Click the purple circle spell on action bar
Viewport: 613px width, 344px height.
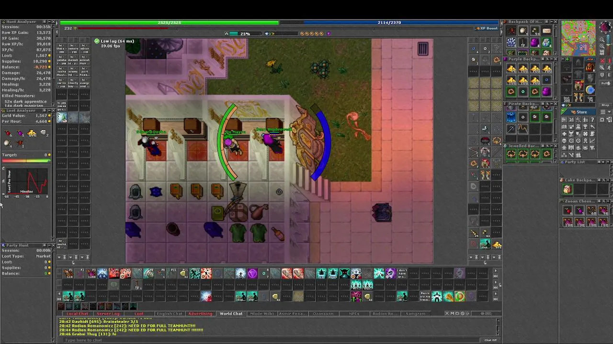[x=252, y=273]
